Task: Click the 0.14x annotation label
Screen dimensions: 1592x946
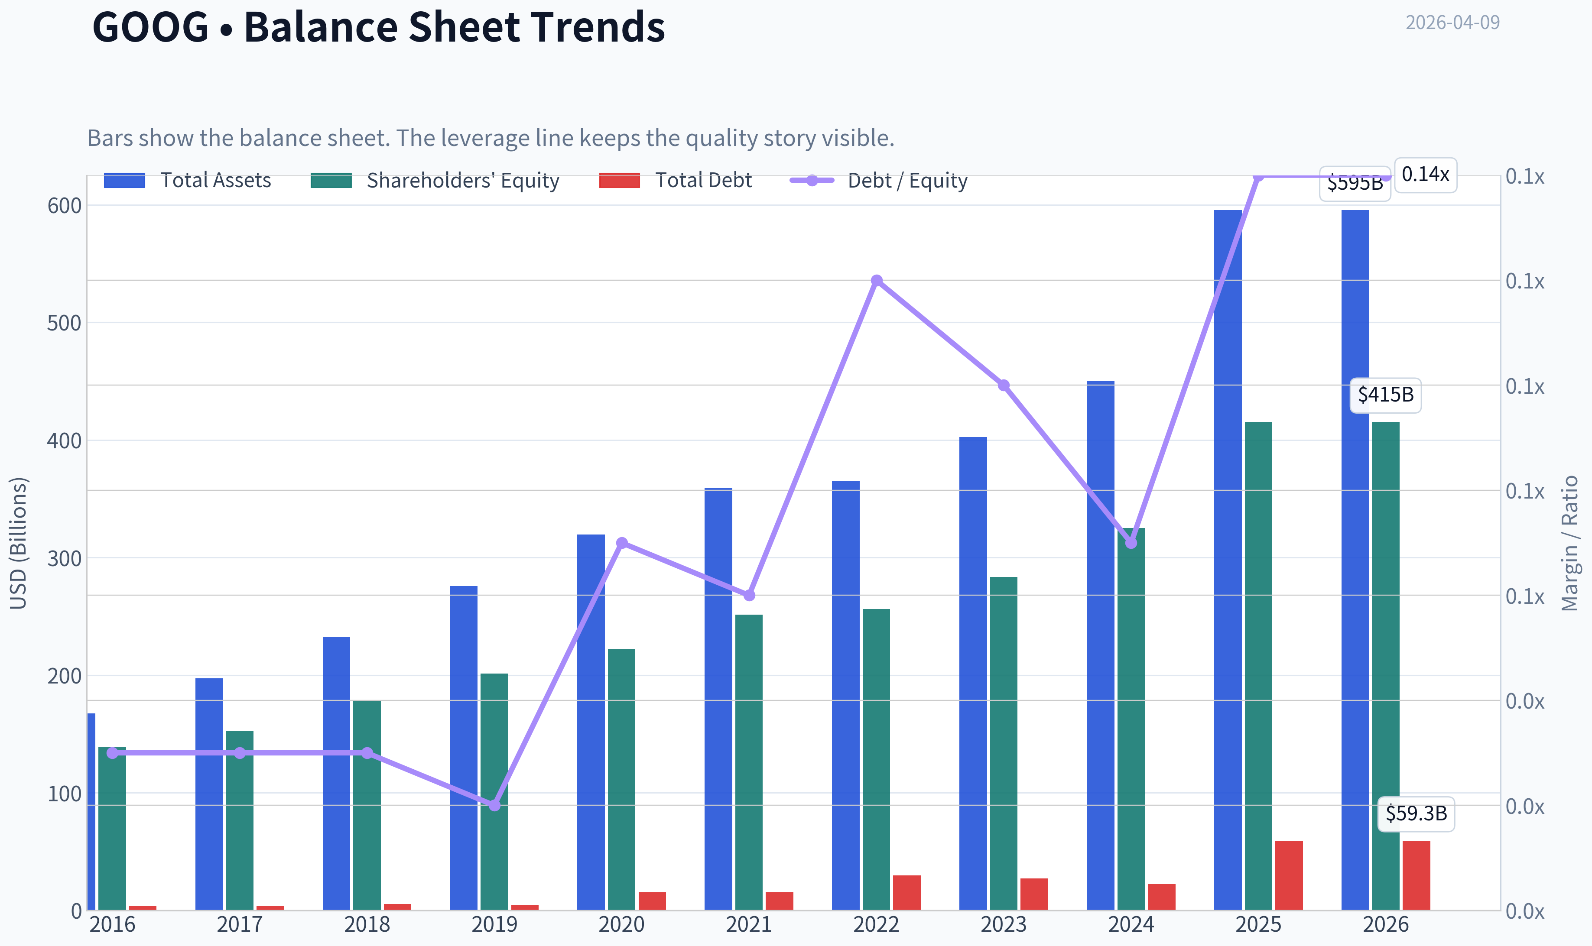Action: pos(1426,175)
